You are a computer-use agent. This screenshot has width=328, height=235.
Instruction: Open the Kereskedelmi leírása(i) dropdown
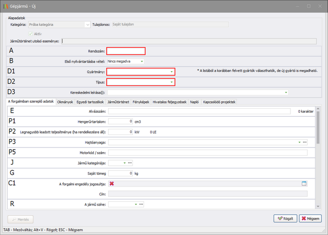[286, 92]
